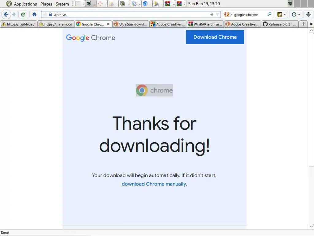314x236 pixels.
Task: Go forward to the next page
Action: (x=13, y=14)
